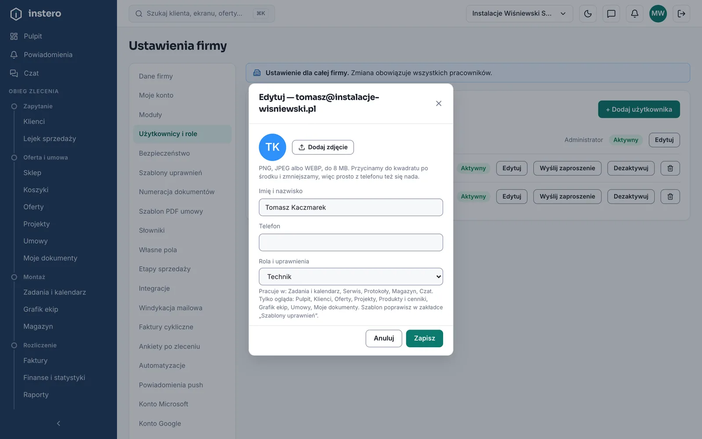The height and width of the screenshot is (439, 702).
Task: Open Magazyn in sidebar
Action: 38,327
